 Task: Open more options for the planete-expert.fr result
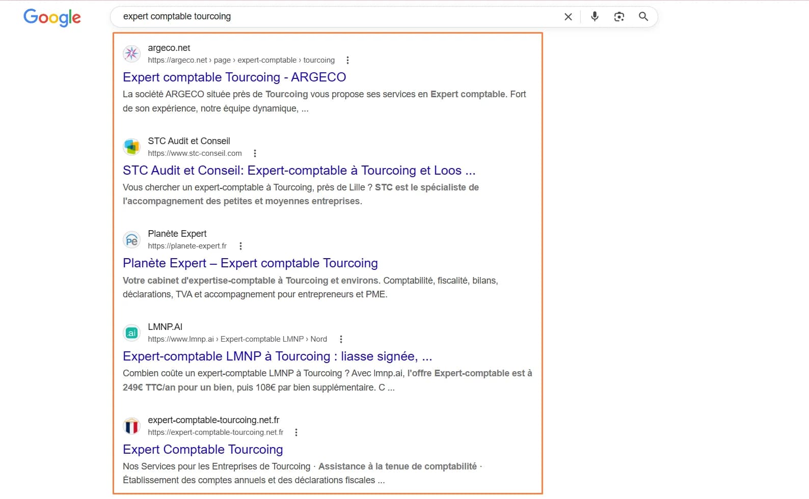pos(240,246)
